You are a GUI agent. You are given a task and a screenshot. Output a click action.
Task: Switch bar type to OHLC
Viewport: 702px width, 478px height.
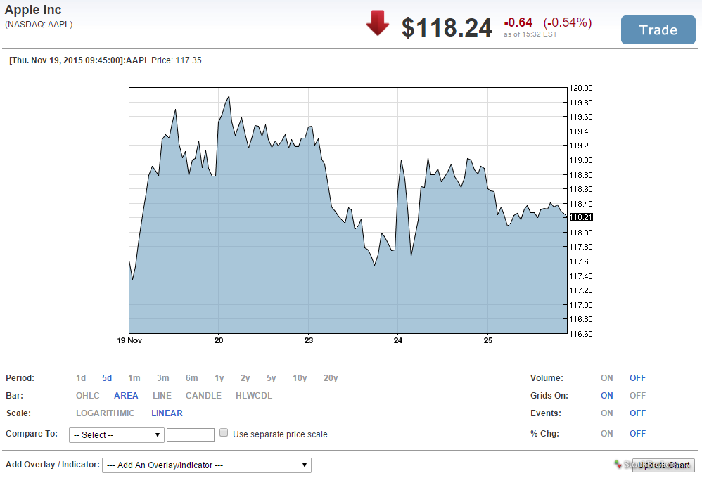[x=88, y=396]
